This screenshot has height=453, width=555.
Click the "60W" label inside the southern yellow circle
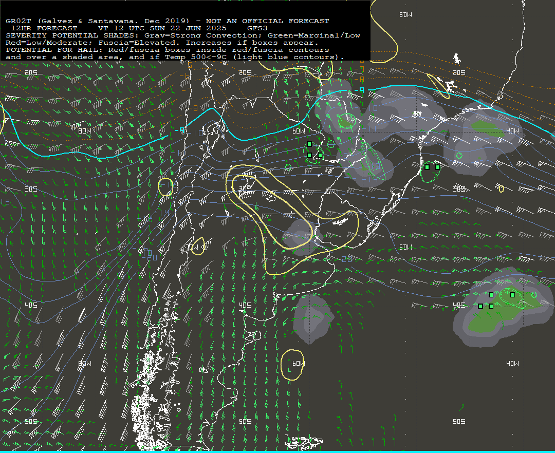tap(299, 364)
